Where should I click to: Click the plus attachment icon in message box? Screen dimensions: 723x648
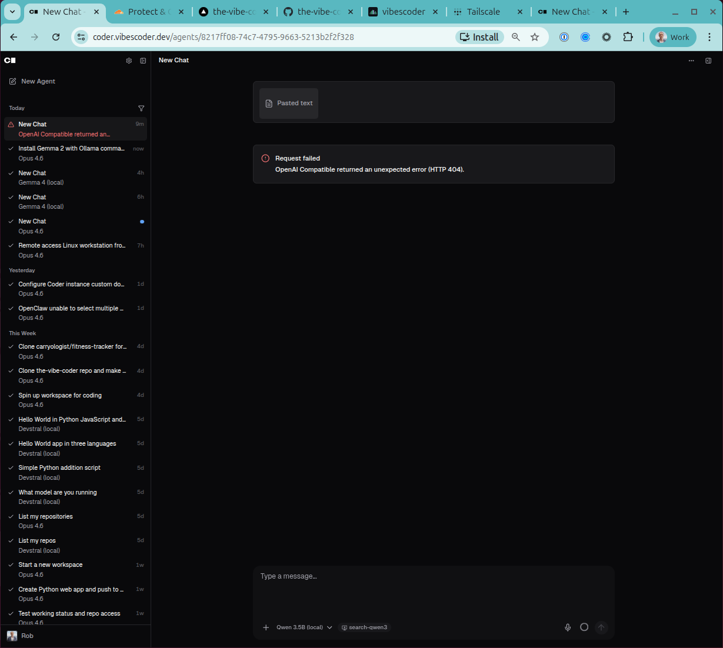click(x=266, y=627)
